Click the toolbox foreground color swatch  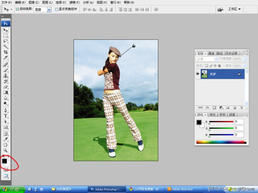coord(5,161)
